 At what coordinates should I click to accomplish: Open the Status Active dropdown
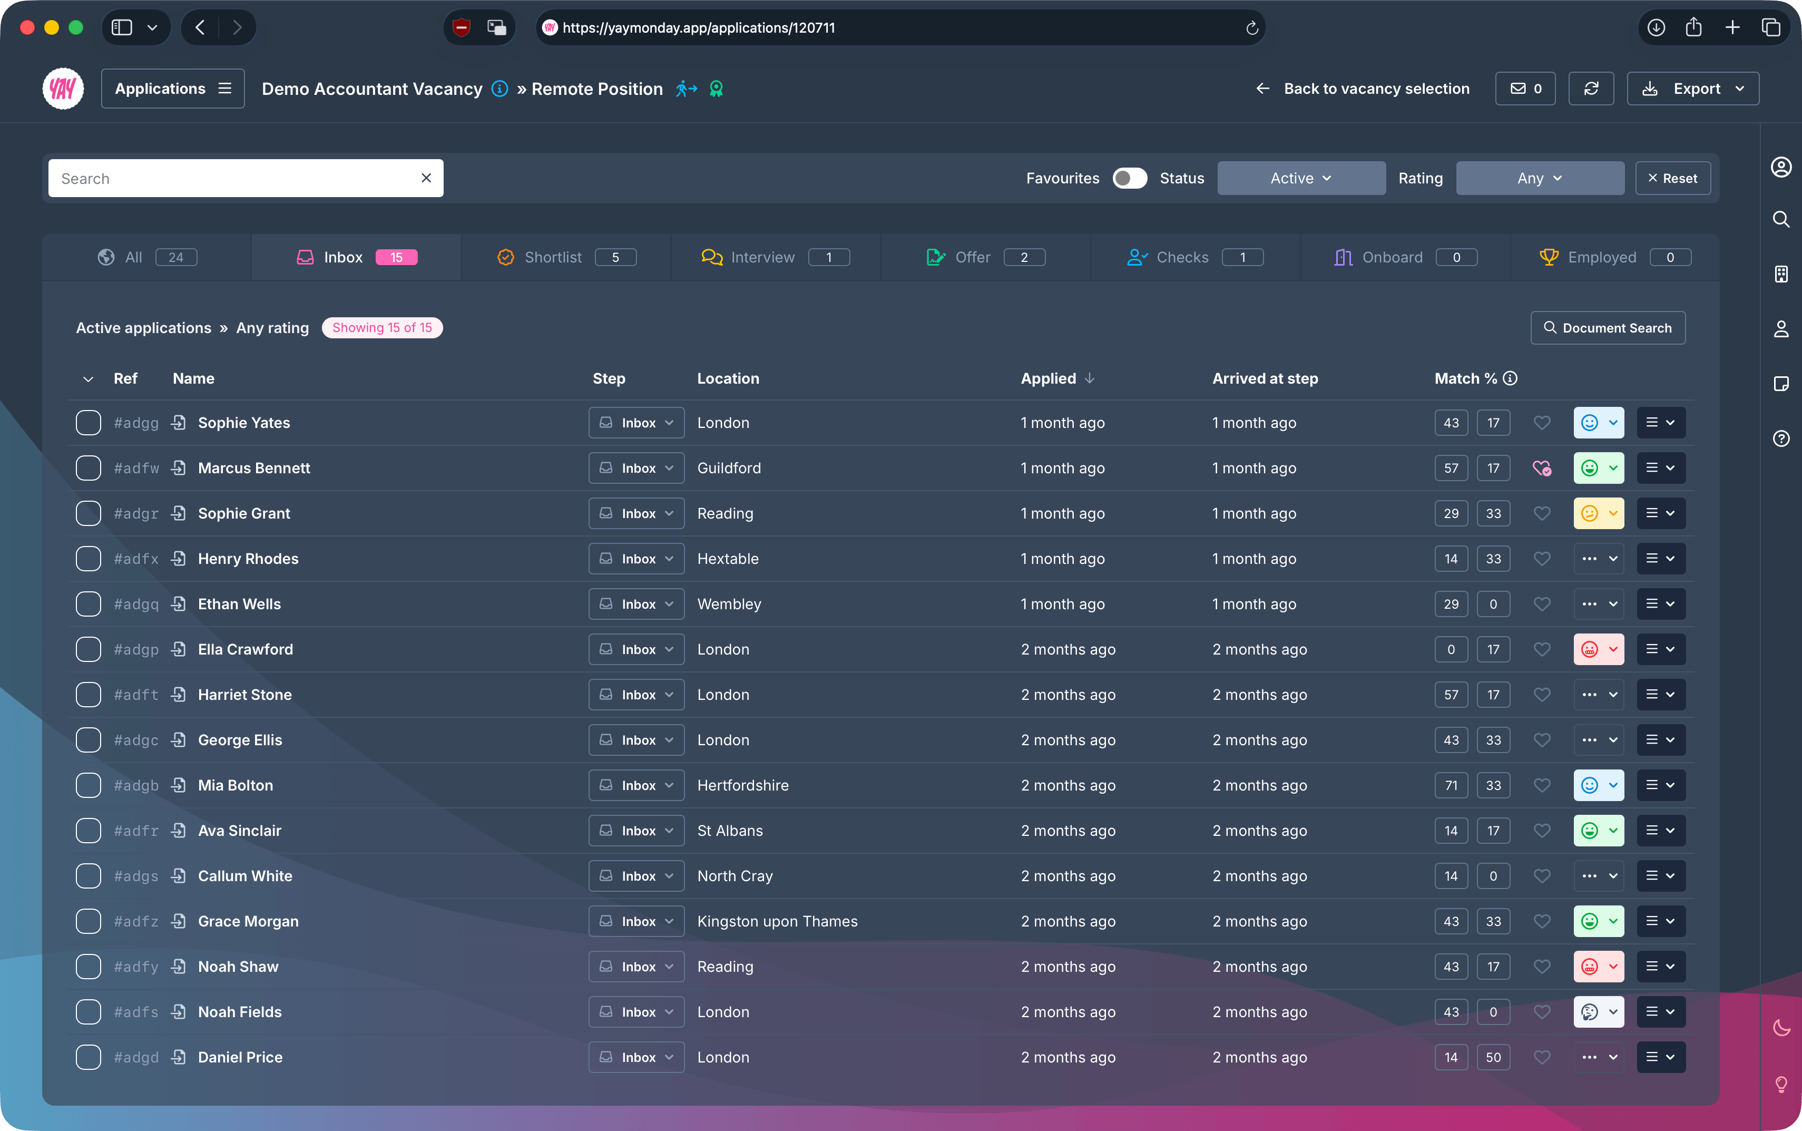(x=1301, y=178)
